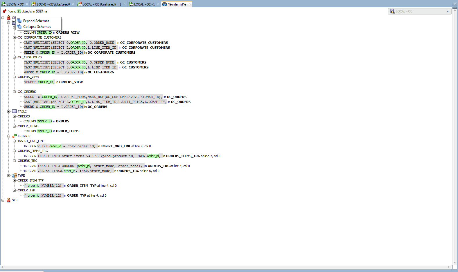The image size is (458, 272).
Task: Expand the SYS schema node
Action: tap(3, 200)
